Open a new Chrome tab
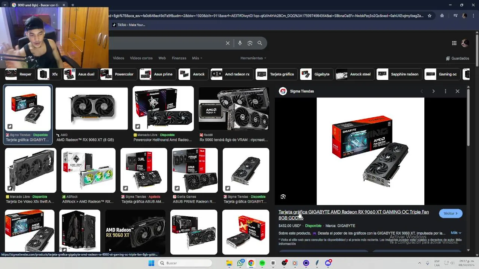The height and width of the screenshot is (269, 479). click(x=73, y=5)
